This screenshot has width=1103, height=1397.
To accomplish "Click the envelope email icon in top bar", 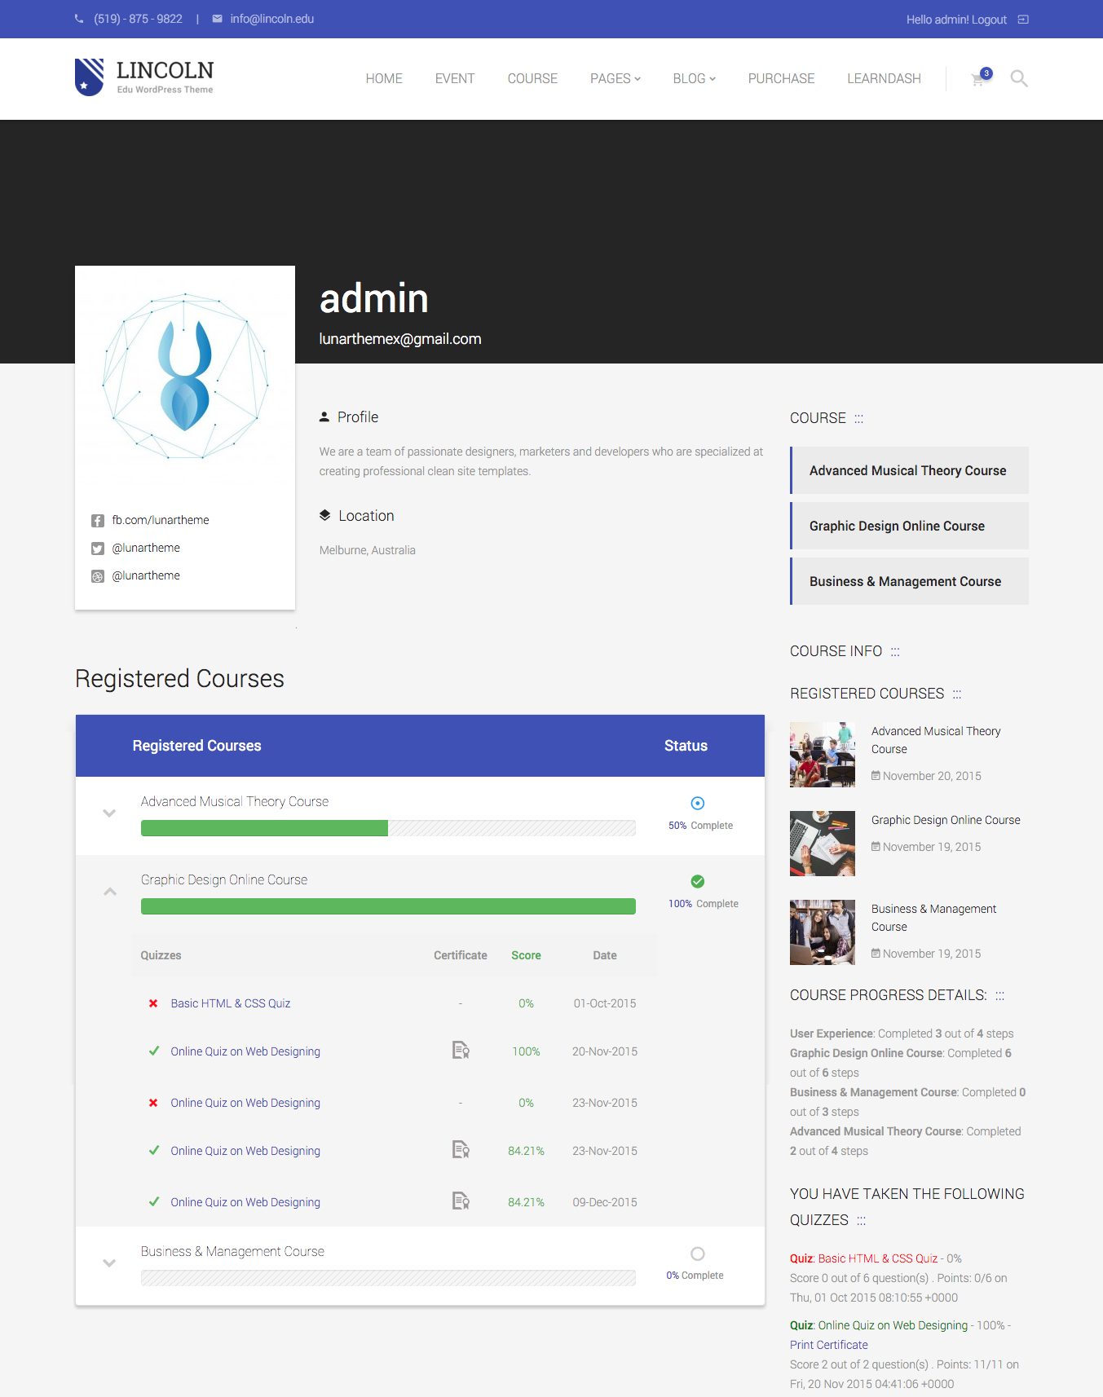I will 217,19.
